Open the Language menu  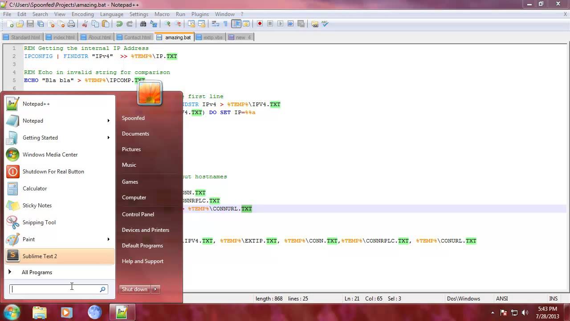tap(111, 14)
